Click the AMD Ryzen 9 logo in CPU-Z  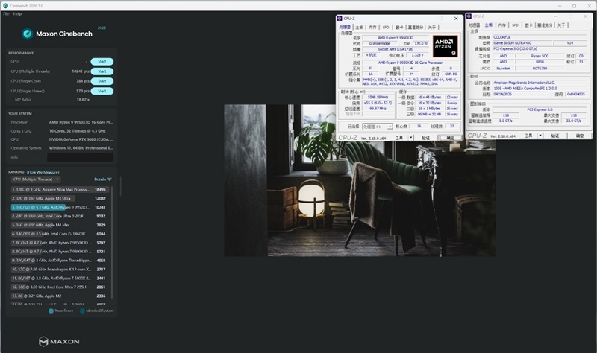(445, 46)
